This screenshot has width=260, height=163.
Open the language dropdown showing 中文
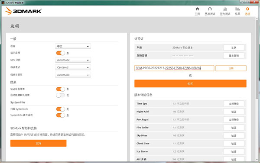[73, 46]
